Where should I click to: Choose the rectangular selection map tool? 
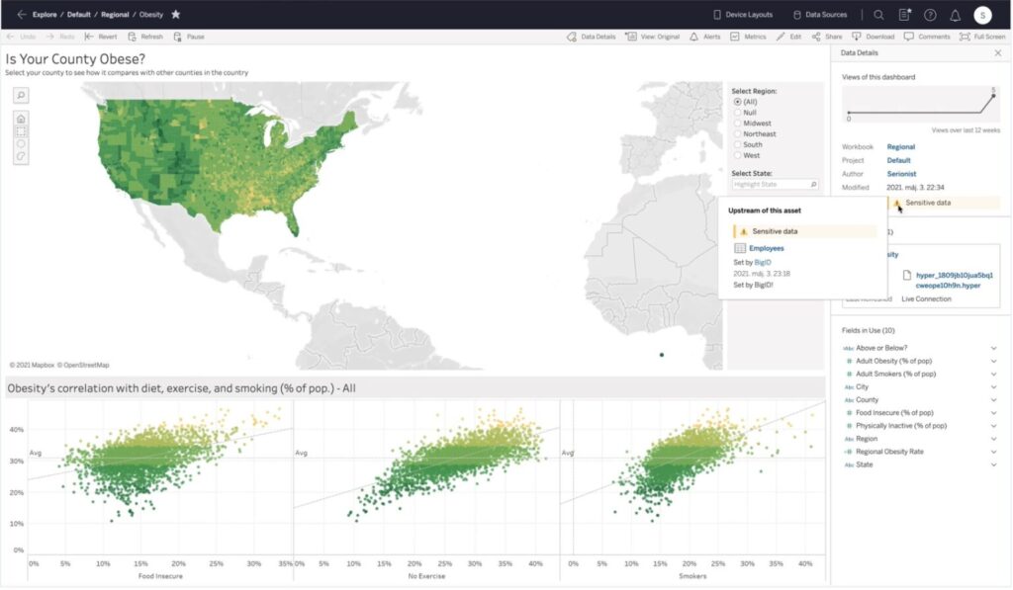(21, 131)
